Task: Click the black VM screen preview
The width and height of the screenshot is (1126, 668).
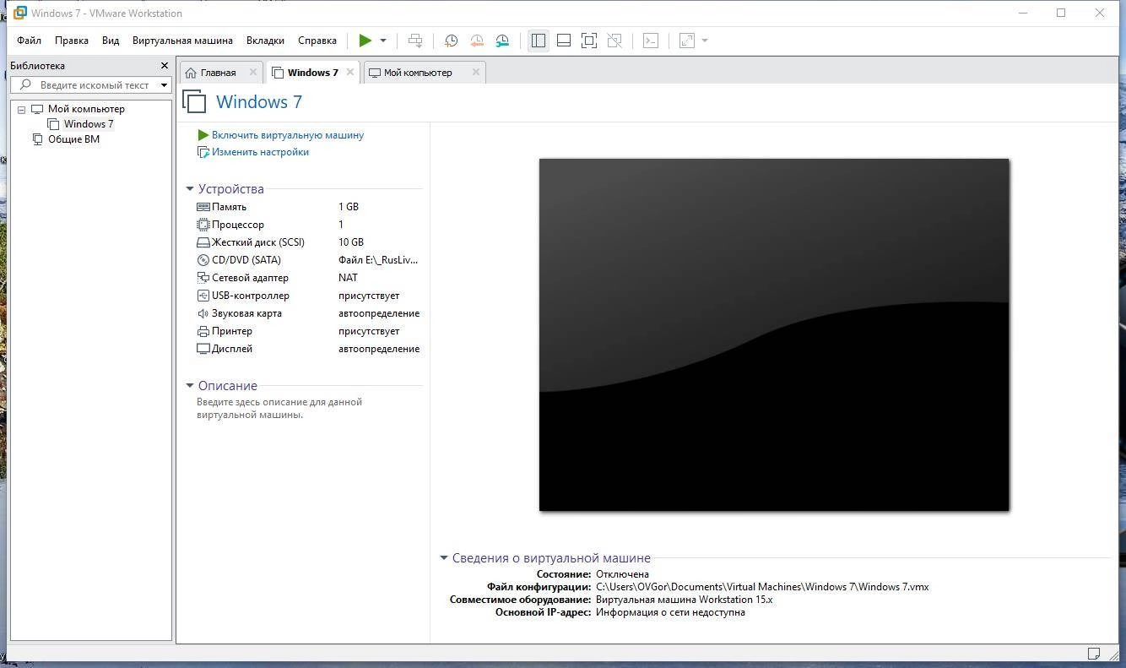Action: 774,334
